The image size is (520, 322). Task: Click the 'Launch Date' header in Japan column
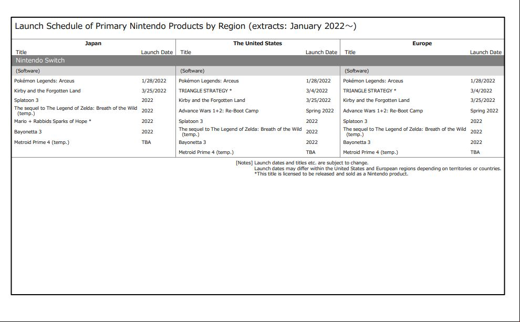[x=157, y=53]
